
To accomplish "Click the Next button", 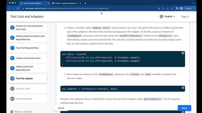I will click(184, 108).
